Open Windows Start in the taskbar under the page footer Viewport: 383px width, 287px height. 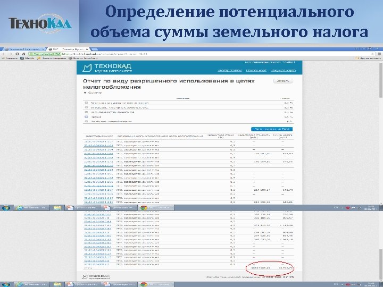click(6, 284)
